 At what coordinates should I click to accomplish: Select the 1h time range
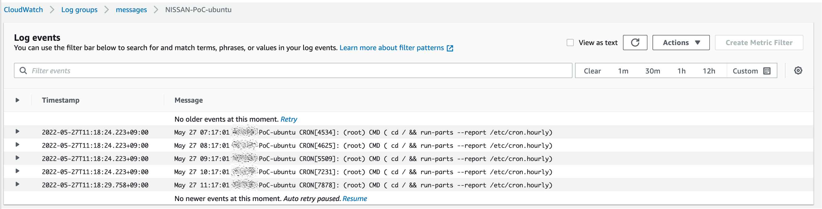(x=681, y=71)
